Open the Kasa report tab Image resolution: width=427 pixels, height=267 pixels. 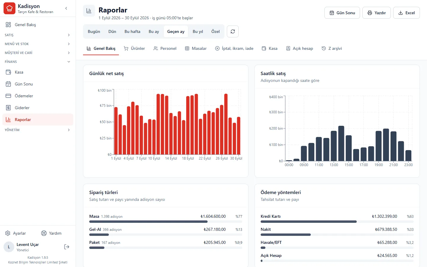point(270,48)
